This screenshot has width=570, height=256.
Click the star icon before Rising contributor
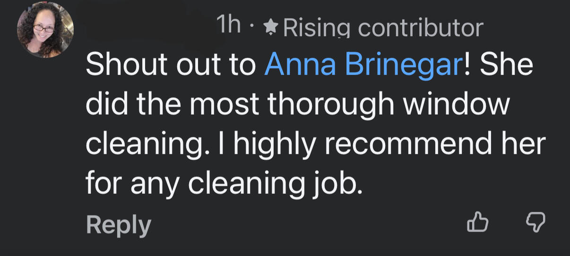coord(271,28)
